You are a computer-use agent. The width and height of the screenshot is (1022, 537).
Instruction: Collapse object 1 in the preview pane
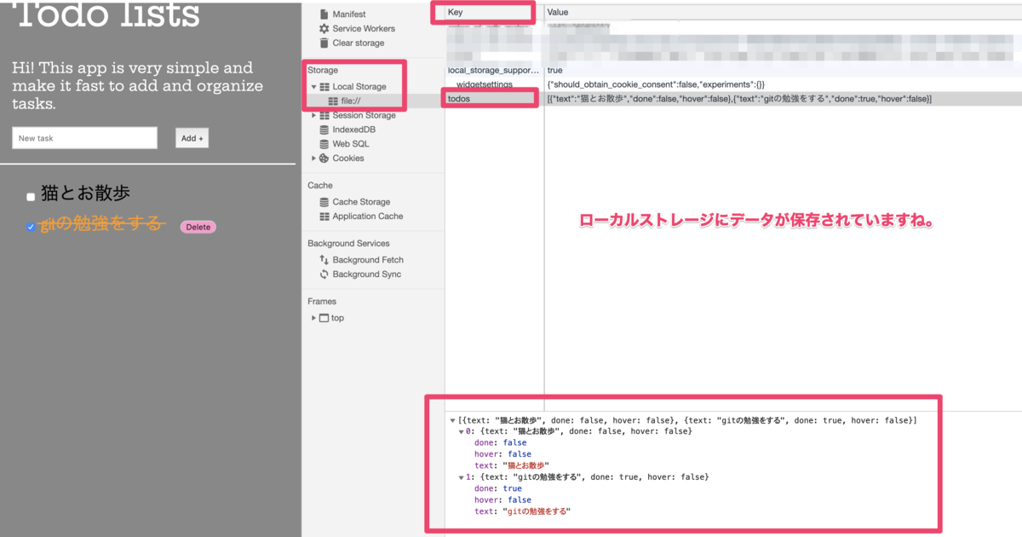(462, 477)
